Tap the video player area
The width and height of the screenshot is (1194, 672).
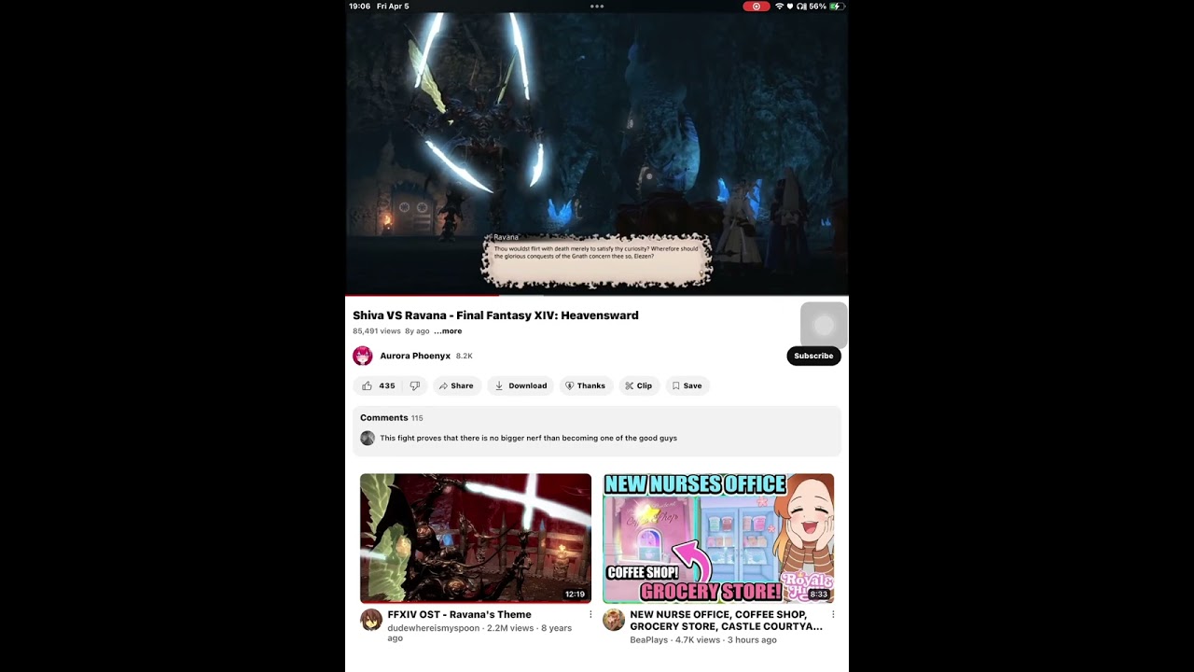597,154
